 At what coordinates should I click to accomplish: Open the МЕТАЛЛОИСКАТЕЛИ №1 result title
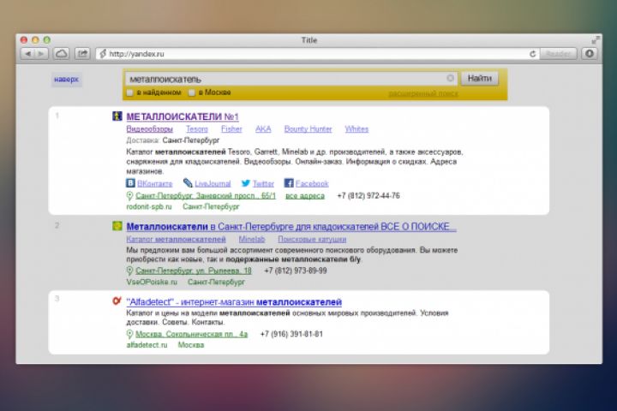pos(183,116)
